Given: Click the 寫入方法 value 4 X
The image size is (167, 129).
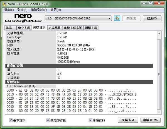Looking at the screenshot, I should [x=60, y=74].
